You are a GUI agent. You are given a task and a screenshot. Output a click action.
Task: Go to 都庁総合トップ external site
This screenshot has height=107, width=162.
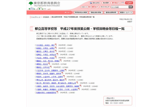[117, 3]
